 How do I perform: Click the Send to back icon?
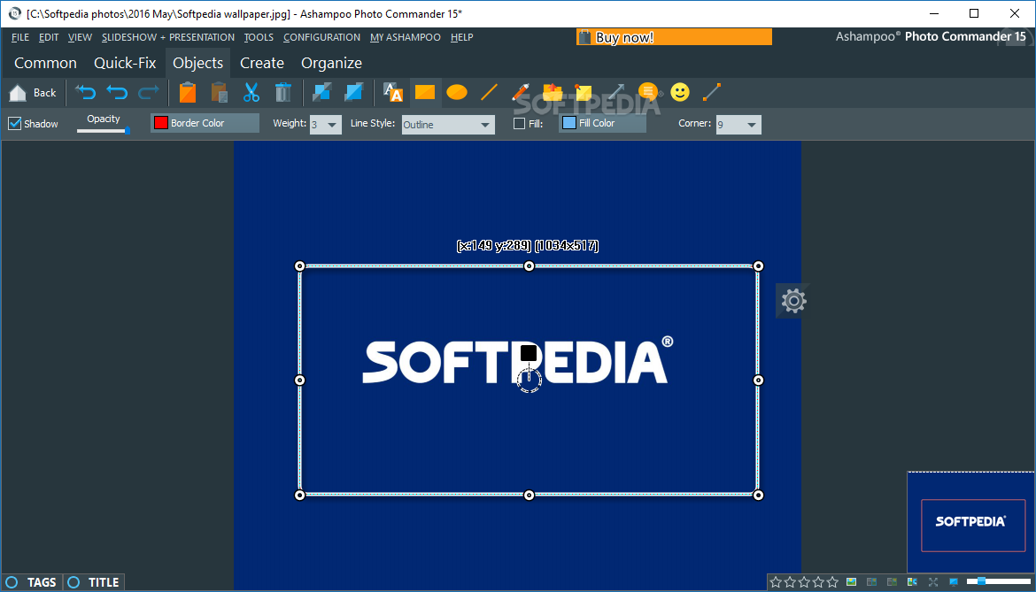pos(321,92)
